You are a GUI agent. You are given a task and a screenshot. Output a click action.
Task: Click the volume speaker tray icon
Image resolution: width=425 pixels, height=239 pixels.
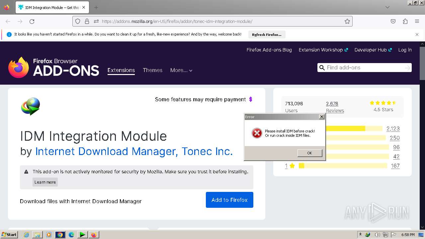tap(377, 235)
